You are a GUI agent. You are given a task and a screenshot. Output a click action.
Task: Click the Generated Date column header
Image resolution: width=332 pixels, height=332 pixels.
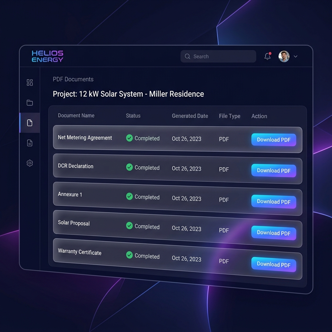(190, 116)
